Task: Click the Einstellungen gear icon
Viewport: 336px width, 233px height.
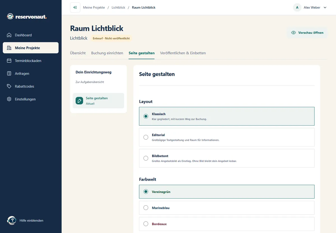Action: [9, 99]
